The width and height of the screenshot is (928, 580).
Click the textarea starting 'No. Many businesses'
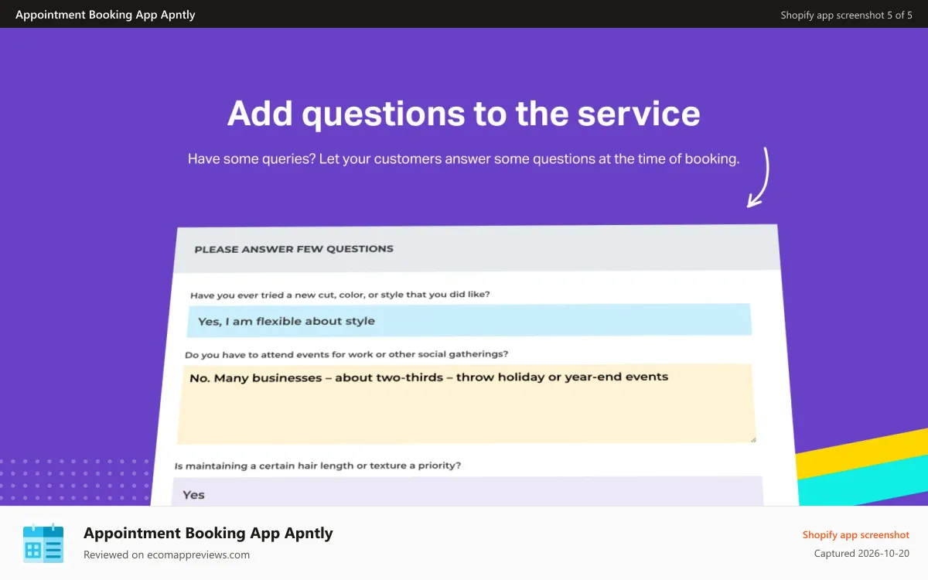click(466, 404)
